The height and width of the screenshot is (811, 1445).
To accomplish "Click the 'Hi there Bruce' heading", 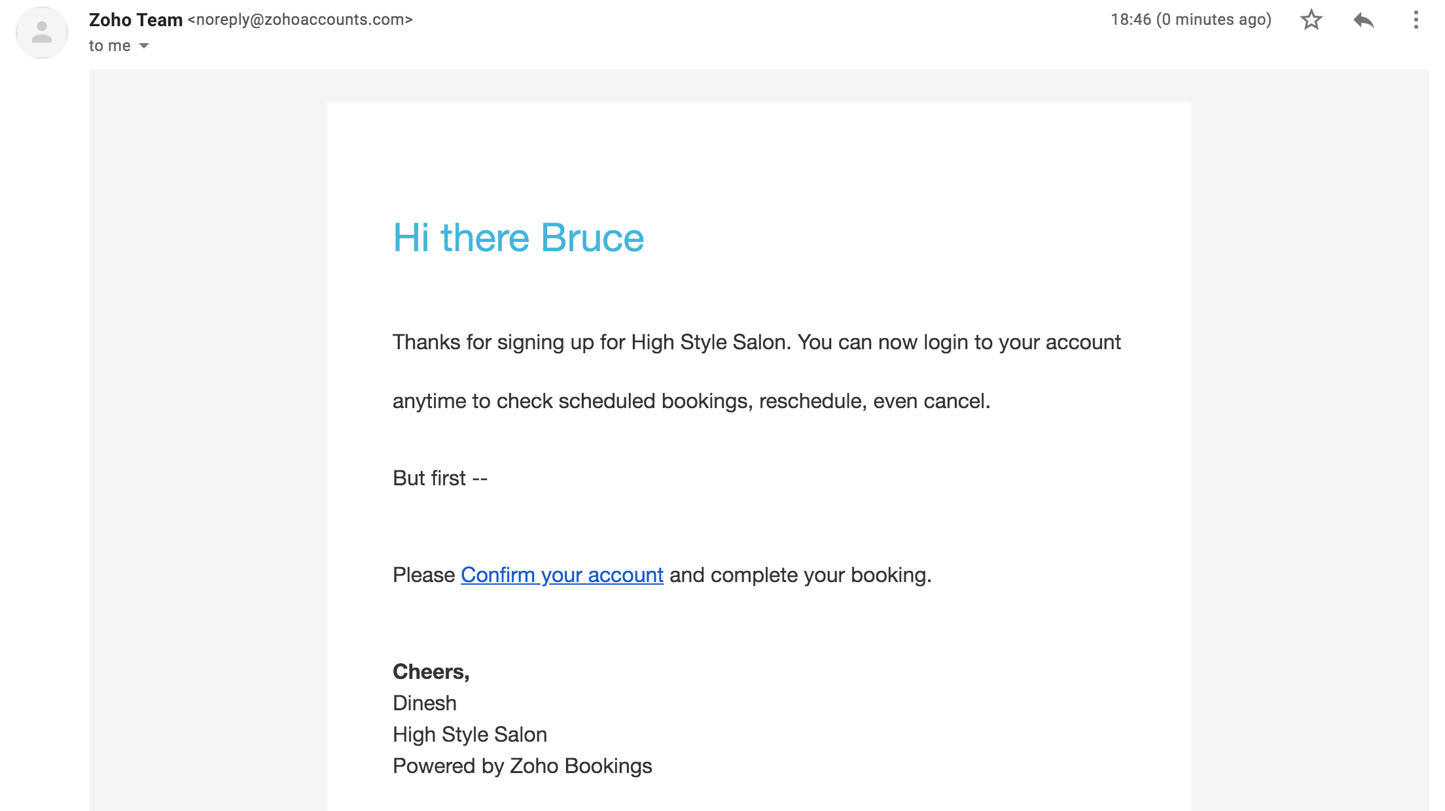I will (518, 237).
